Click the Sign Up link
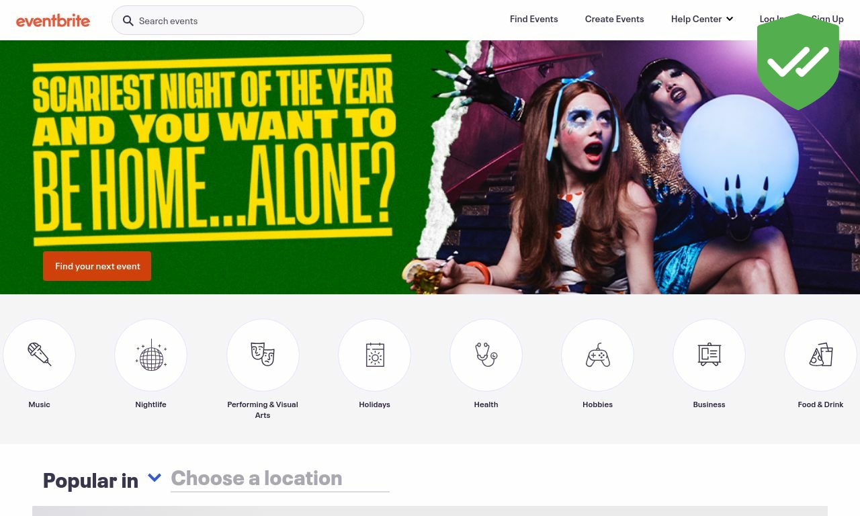 point(828,19)
